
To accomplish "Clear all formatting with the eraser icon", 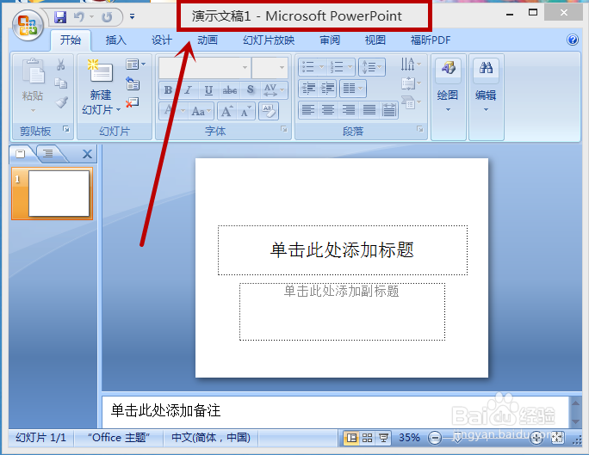I will (x=269, y=111).
